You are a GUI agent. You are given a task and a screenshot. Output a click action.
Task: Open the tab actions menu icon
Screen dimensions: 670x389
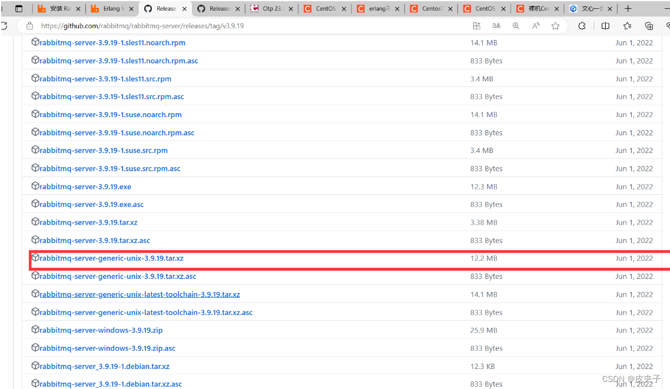click(19, 9)
